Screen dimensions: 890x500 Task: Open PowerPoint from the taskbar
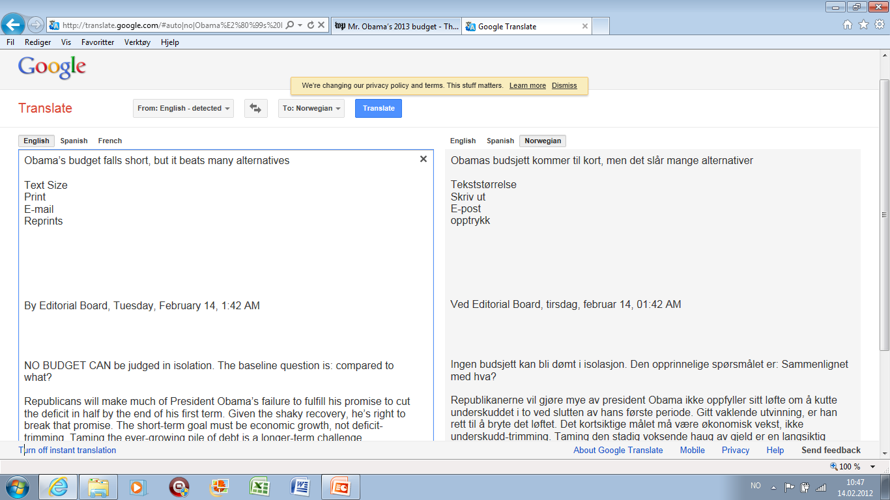pyautogui.click(x=340, y=487)
